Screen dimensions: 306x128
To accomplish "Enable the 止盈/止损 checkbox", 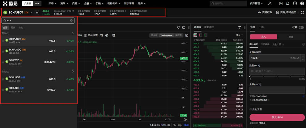I will pos(251,109).
